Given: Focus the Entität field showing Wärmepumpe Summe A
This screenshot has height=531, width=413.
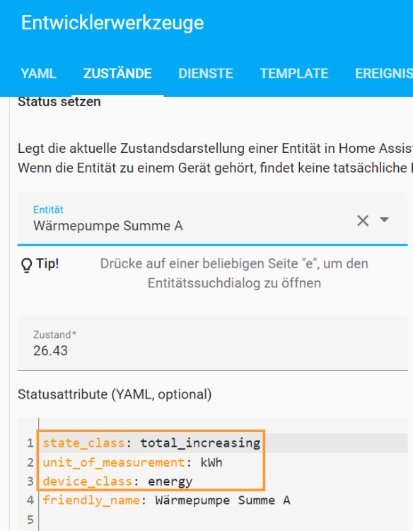Looking at the screenshot, I should tap(190, 219).
